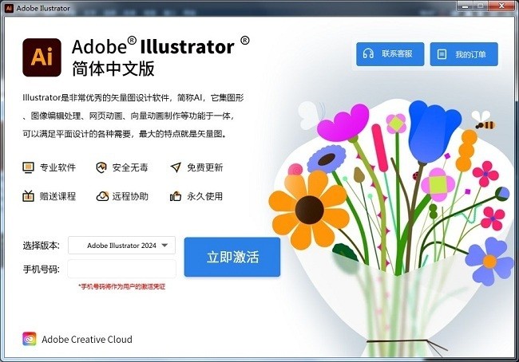Click the flower bouquet illustration

pyautogui.click(x=399, y=199)
